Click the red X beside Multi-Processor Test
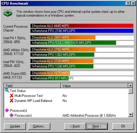 pos(12,96)
